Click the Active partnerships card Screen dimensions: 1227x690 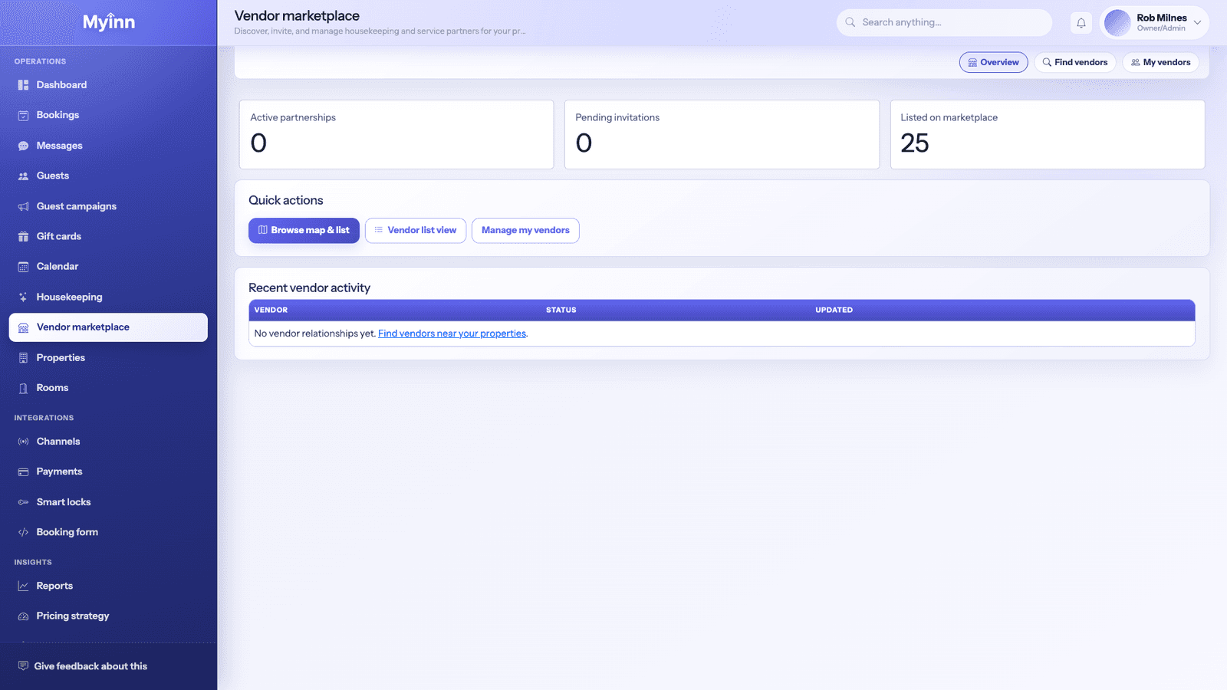pos(396,134)
